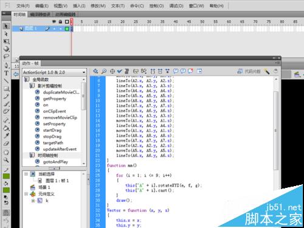Click the Actions panel help icon
Screen dimensions: 304x228
pyautogui.click(x=275, y=71)
